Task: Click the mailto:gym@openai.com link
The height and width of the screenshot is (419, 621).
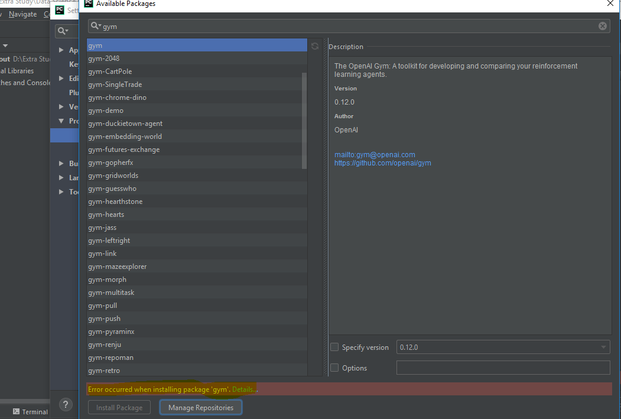Action: pyautogui.click(x=375, y=154)
